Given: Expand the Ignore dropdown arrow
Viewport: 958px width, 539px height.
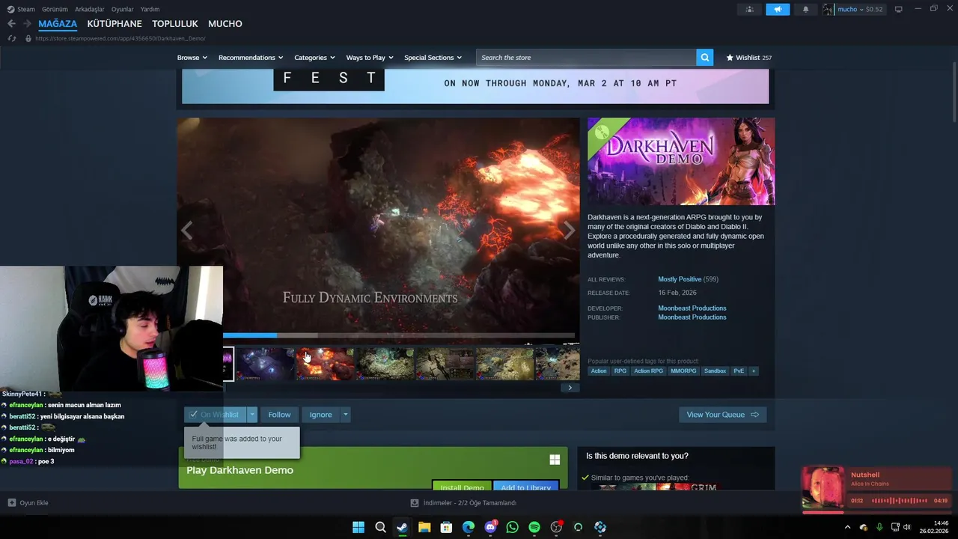Looking at the screenshot, I should pyautogui.click(x=345, y=415).
